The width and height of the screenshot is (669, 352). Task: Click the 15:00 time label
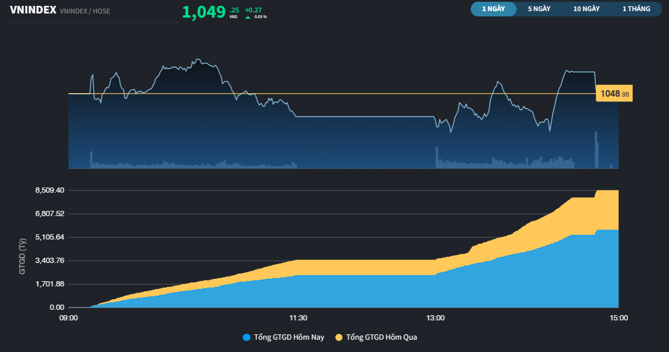pos(619,317)
